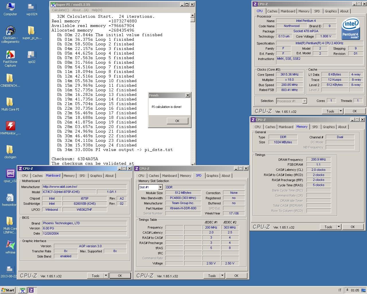Switch to Memory tab in Mainboard window
The width and height of the screenshot is (367, 294).
coord(69,176)
